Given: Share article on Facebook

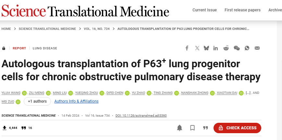Looking at the screenshot, I should coord(187,48).
